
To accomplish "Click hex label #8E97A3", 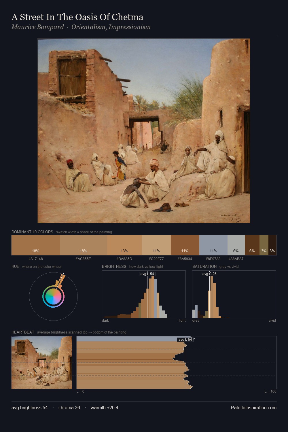I will tap(213, 259).
